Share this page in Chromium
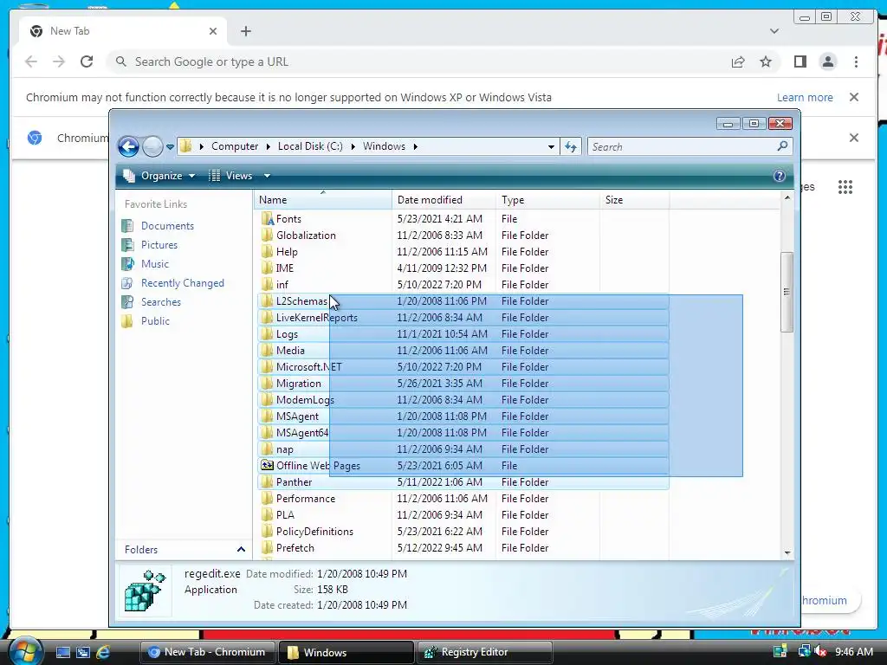 pos(738,61)
